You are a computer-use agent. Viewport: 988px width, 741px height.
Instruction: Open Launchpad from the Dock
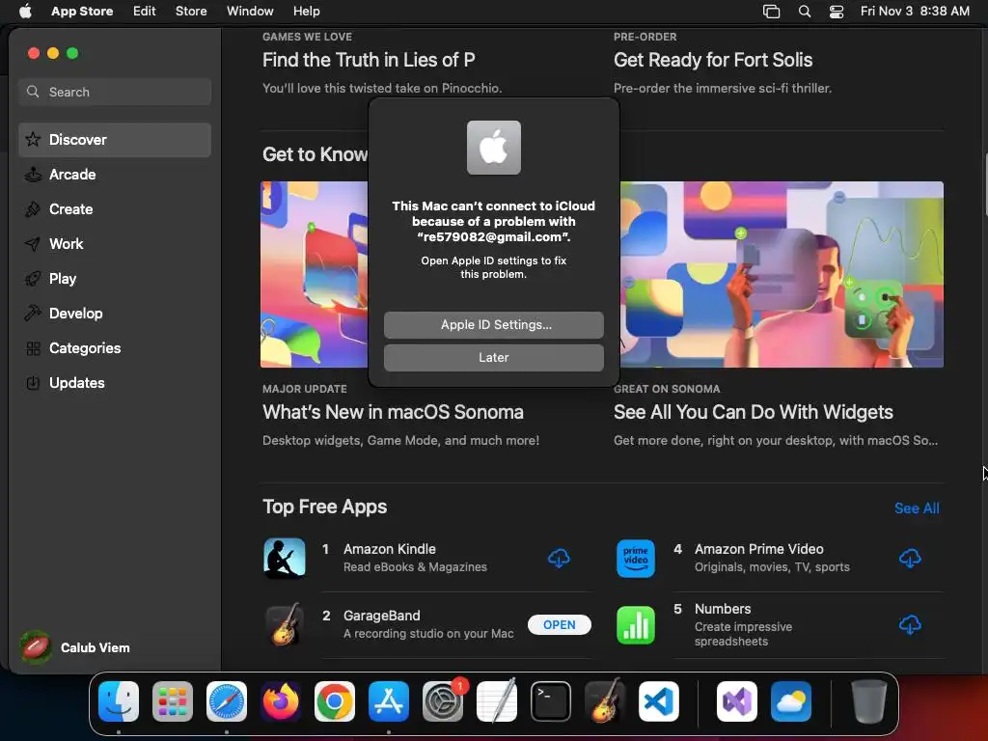pos(173,701)
